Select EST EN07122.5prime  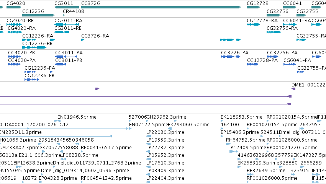(x=130, y=129)
